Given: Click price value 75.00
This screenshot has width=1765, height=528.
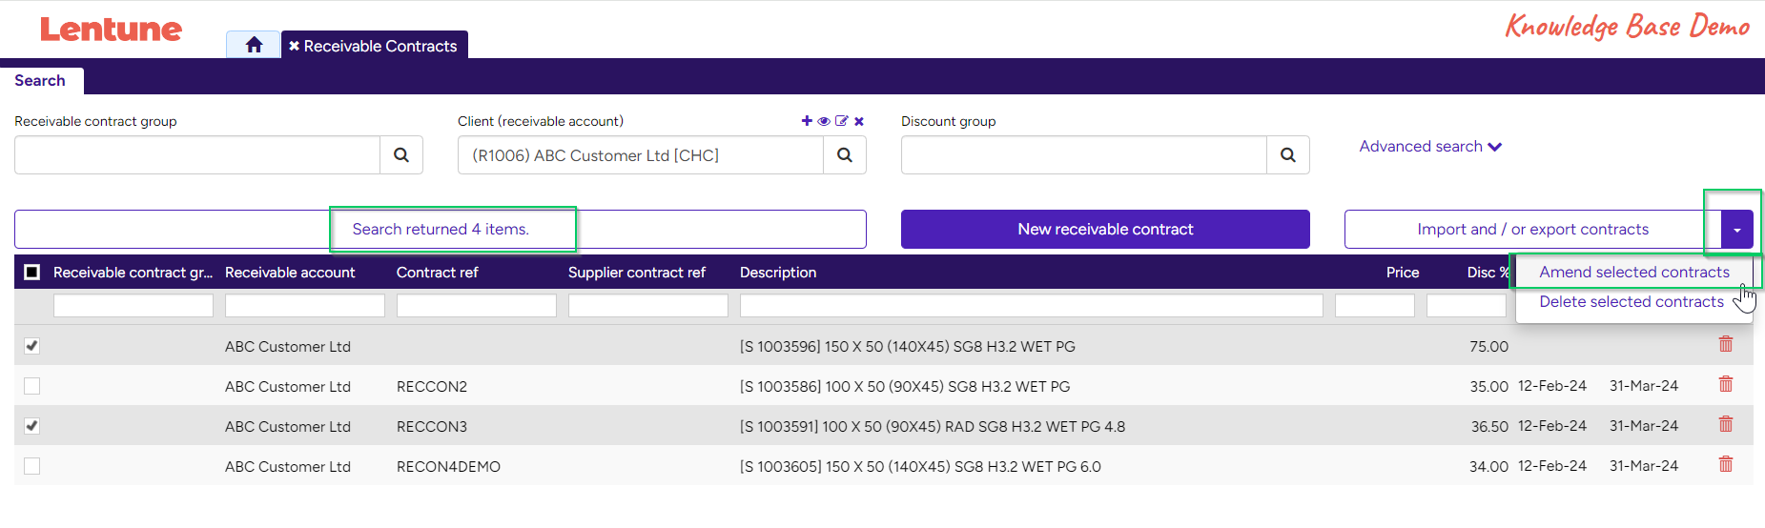Looking at the screenshot, I should click(x=1488, y=346).
